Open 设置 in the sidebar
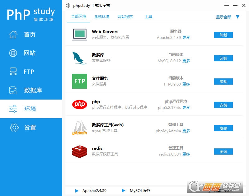The image size is (249, 196). 30,128
